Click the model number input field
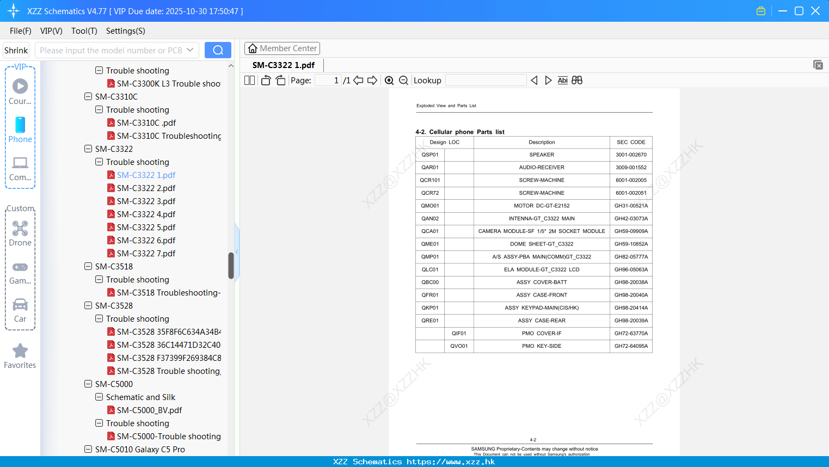Image resolution: width=829 pixels, height=467 pixels. [110, 50]
